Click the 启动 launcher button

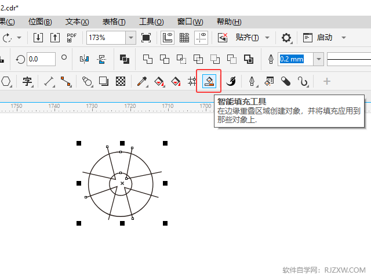coord(318,38)
